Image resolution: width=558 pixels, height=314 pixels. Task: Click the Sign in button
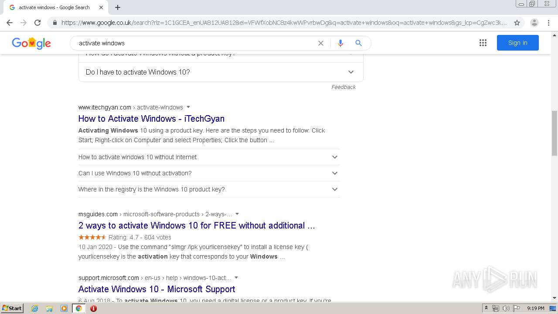tap(518, 43)
